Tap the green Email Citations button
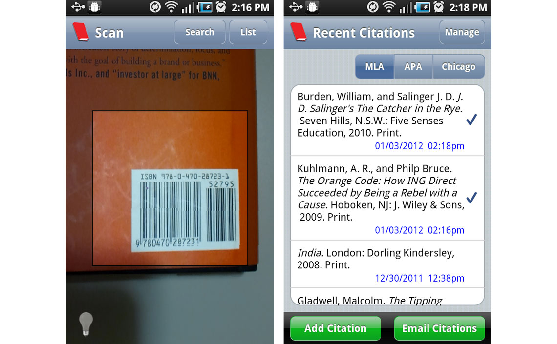This screenshot has height=344, width=557. pyautogui.click(x=439, y=328)
